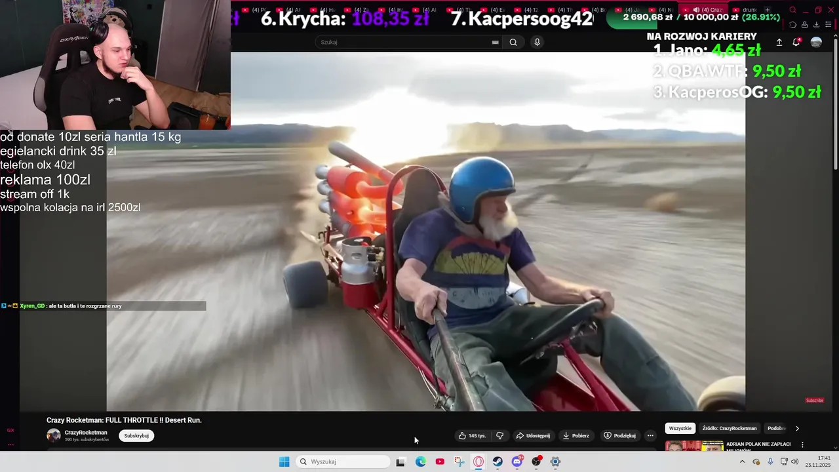
Task: Click the system tray microphone icon
Action: tap(770, 462)
